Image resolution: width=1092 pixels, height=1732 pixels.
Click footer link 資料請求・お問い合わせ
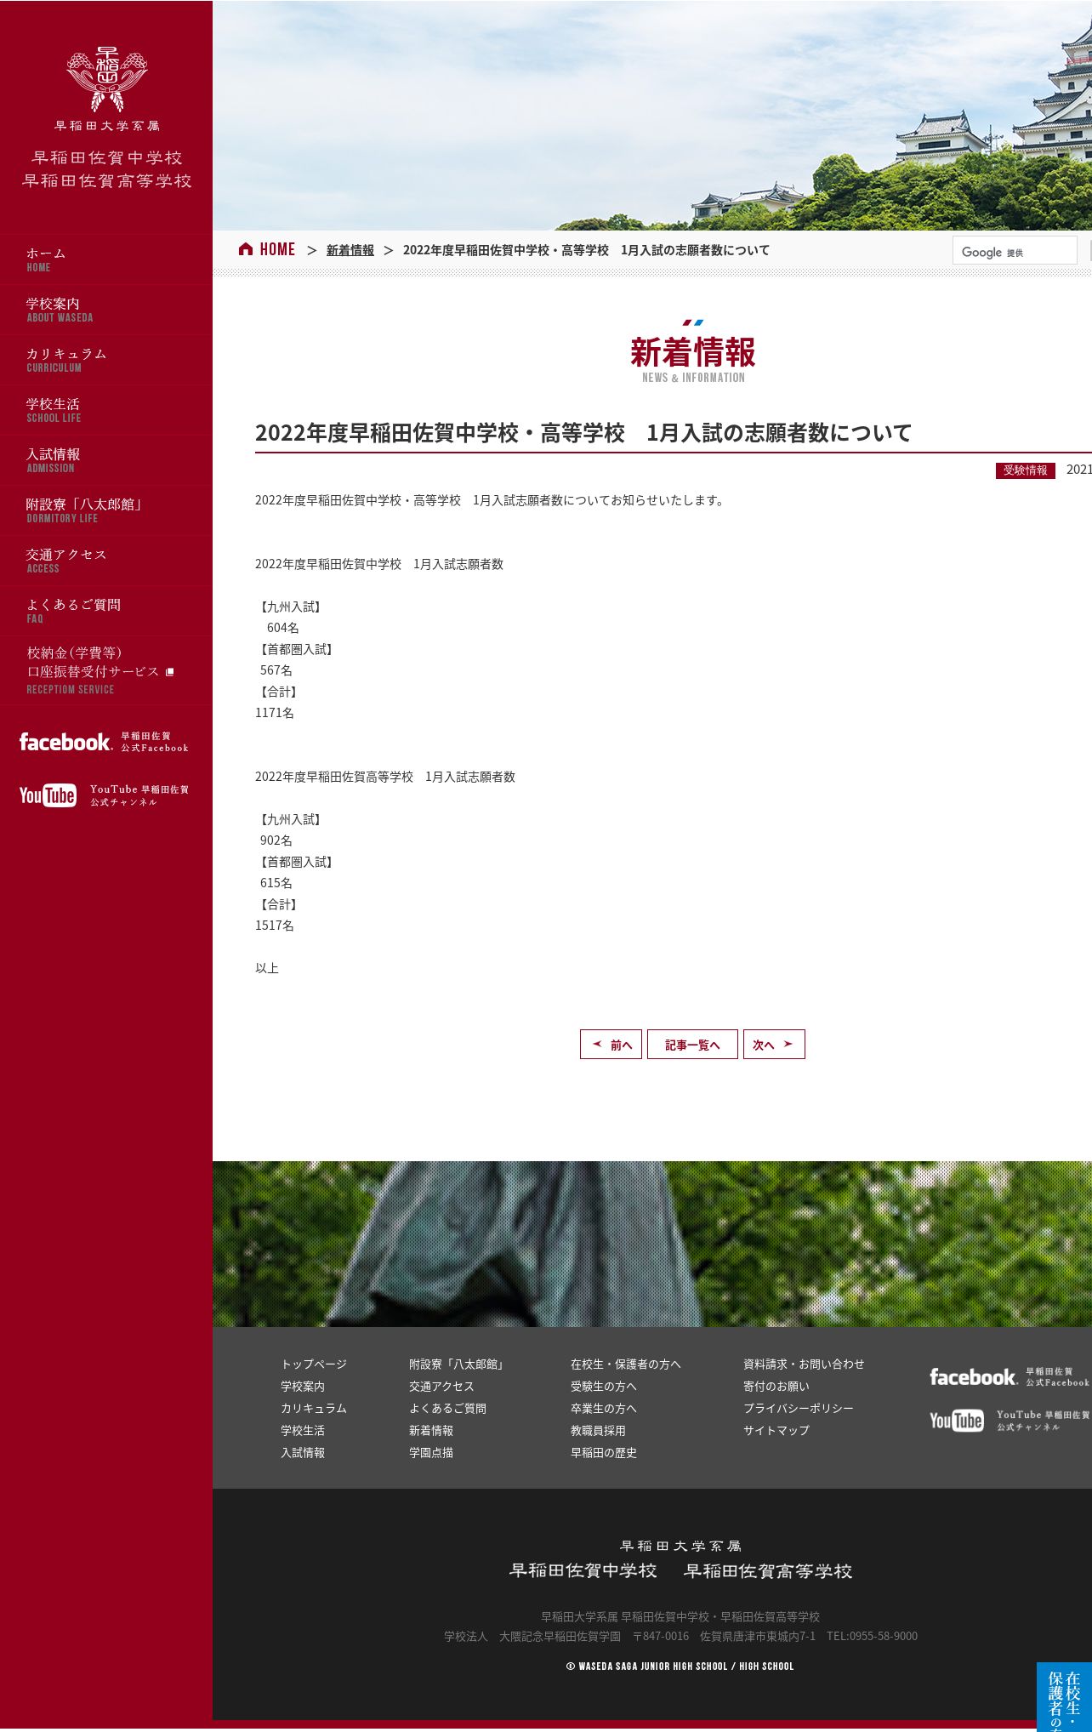(804, 1364)
